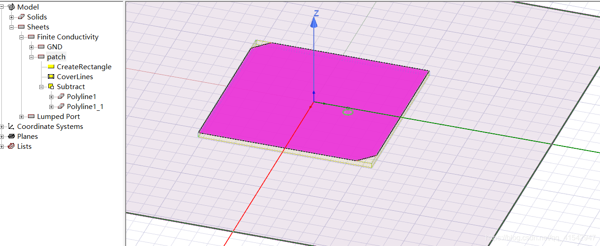Select the Model label in the tree

[28, 7]
